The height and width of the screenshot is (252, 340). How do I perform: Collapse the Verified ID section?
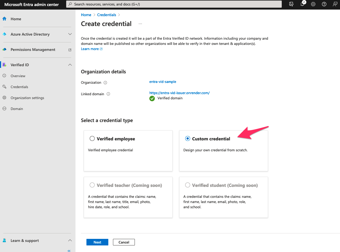tap(70, 65)
